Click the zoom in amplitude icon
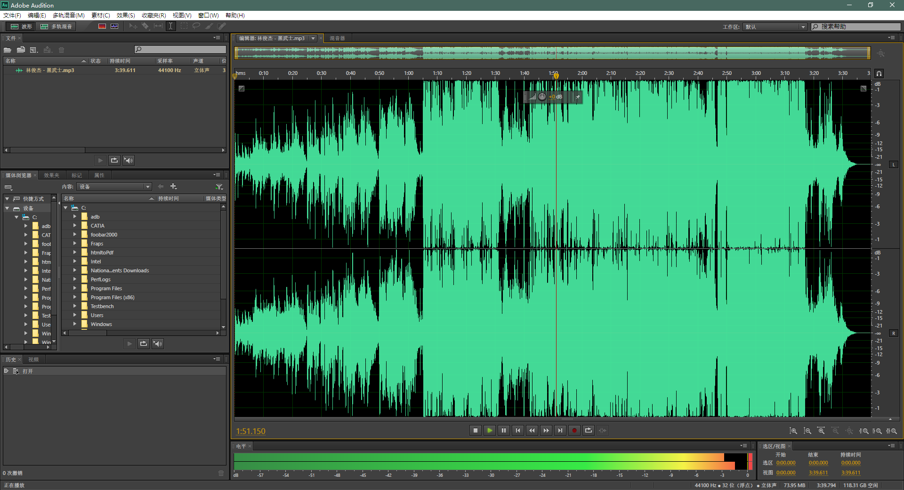 click(793, 431)
